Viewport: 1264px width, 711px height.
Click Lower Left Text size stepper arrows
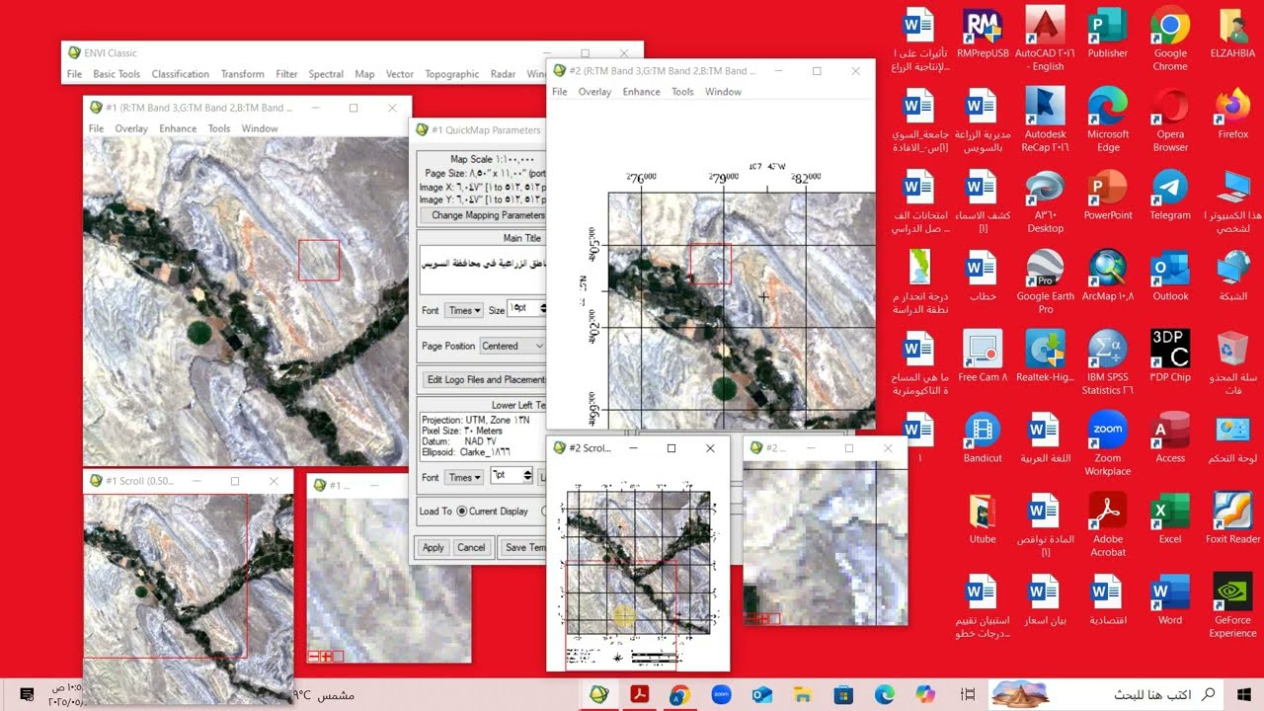[528, 476]
